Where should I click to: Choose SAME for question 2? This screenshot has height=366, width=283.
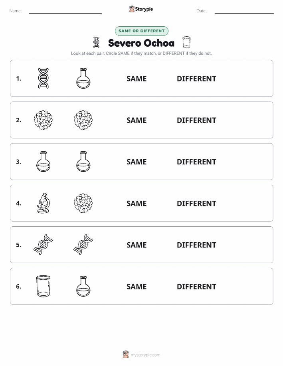click(x=137, y=120)
